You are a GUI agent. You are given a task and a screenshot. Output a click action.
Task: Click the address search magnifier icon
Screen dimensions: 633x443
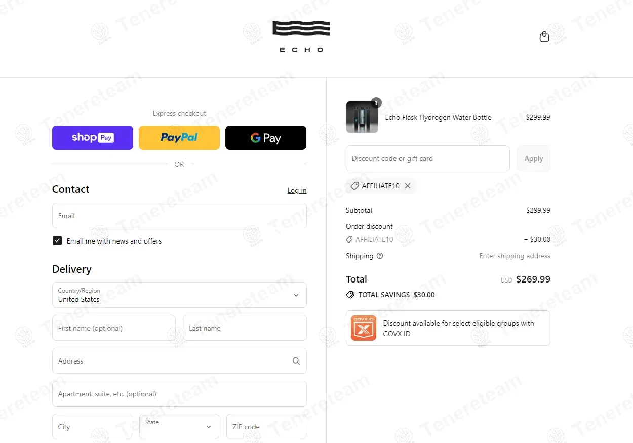(296, 361)
